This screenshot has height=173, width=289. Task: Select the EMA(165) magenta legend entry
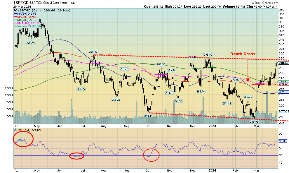coord(24,23)
